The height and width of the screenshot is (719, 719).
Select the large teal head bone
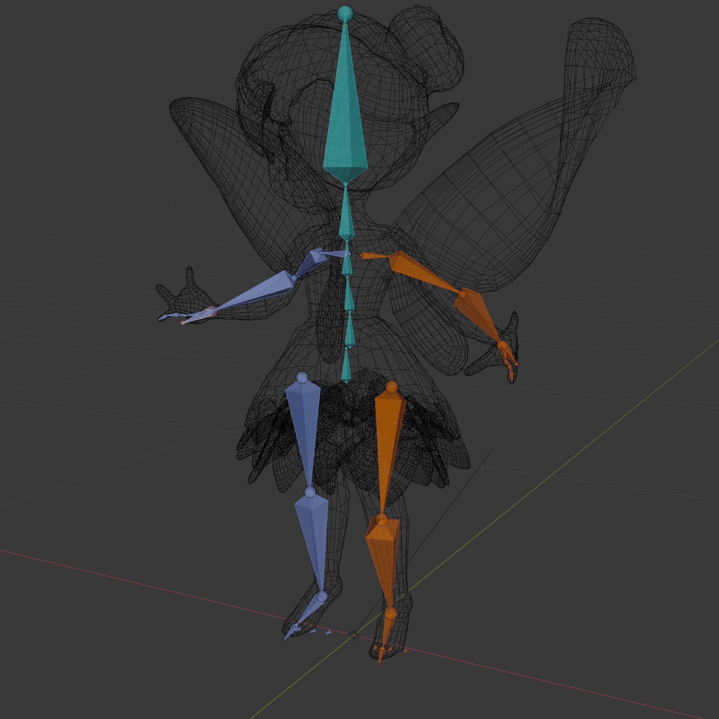coord(345,112)
